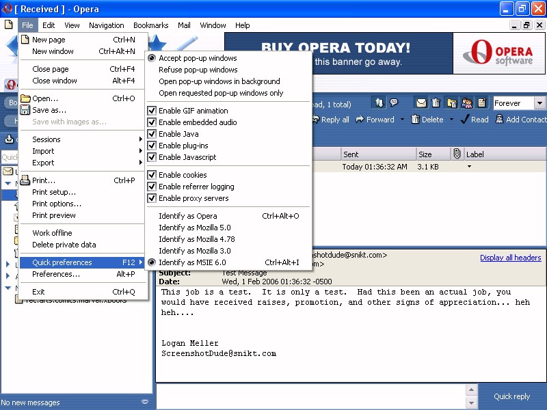Image resolution: width=547 pixels, height=410 pixels.
Task: Click the Add Contact icon
Action: [498, 120]
